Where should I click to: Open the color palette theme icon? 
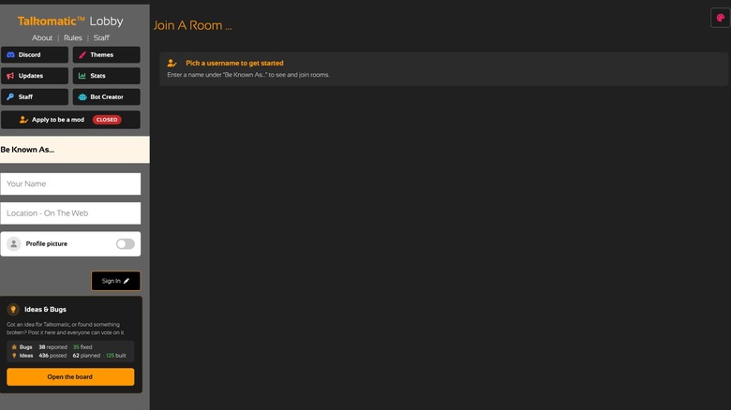(721, 18)
